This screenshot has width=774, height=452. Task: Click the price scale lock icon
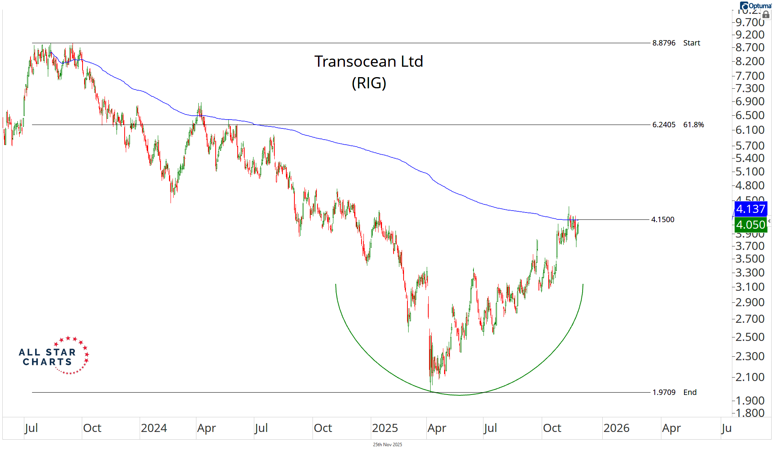(x=766, y=15)
